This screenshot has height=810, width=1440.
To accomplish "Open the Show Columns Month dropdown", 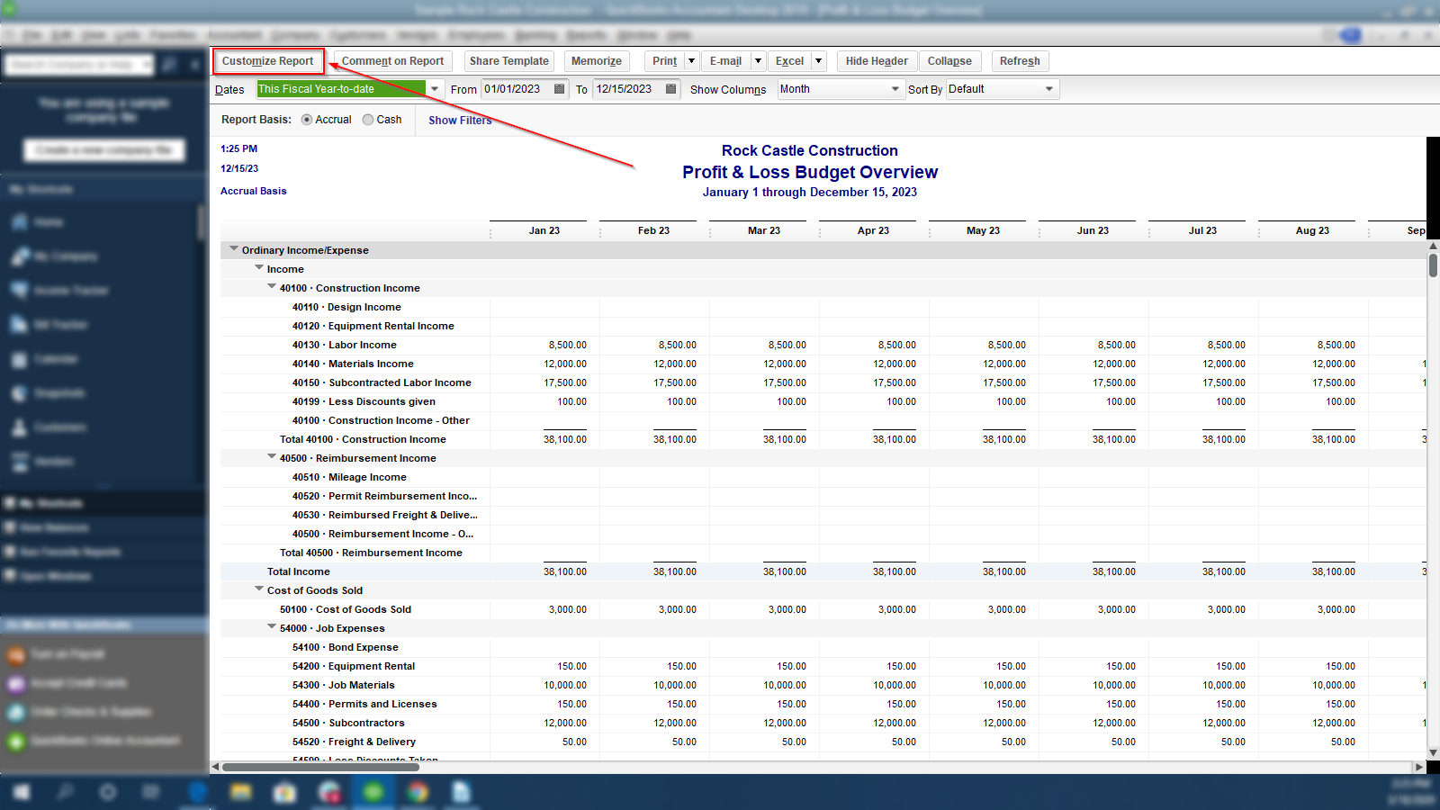I will click(895, 89).
